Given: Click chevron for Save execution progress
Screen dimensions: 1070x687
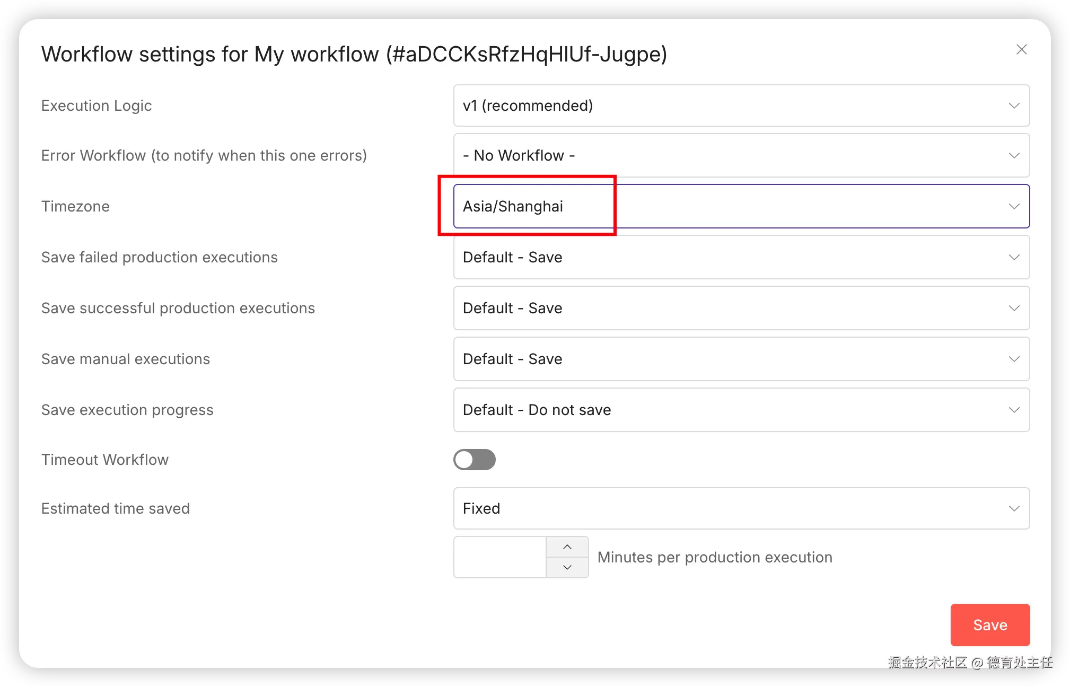Looking at the screenshot, I should (1014, 410).
